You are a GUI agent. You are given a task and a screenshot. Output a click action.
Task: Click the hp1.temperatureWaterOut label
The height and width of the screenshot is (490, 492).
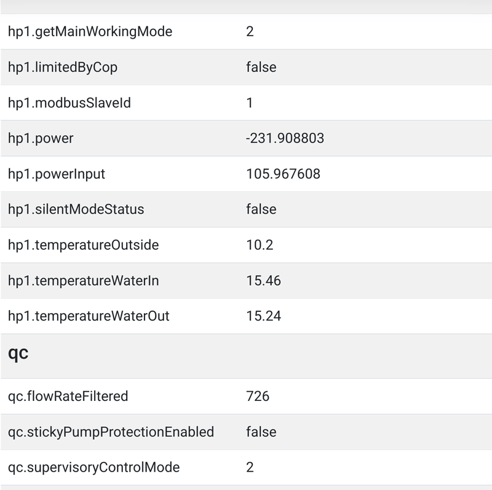coord(89,316)
